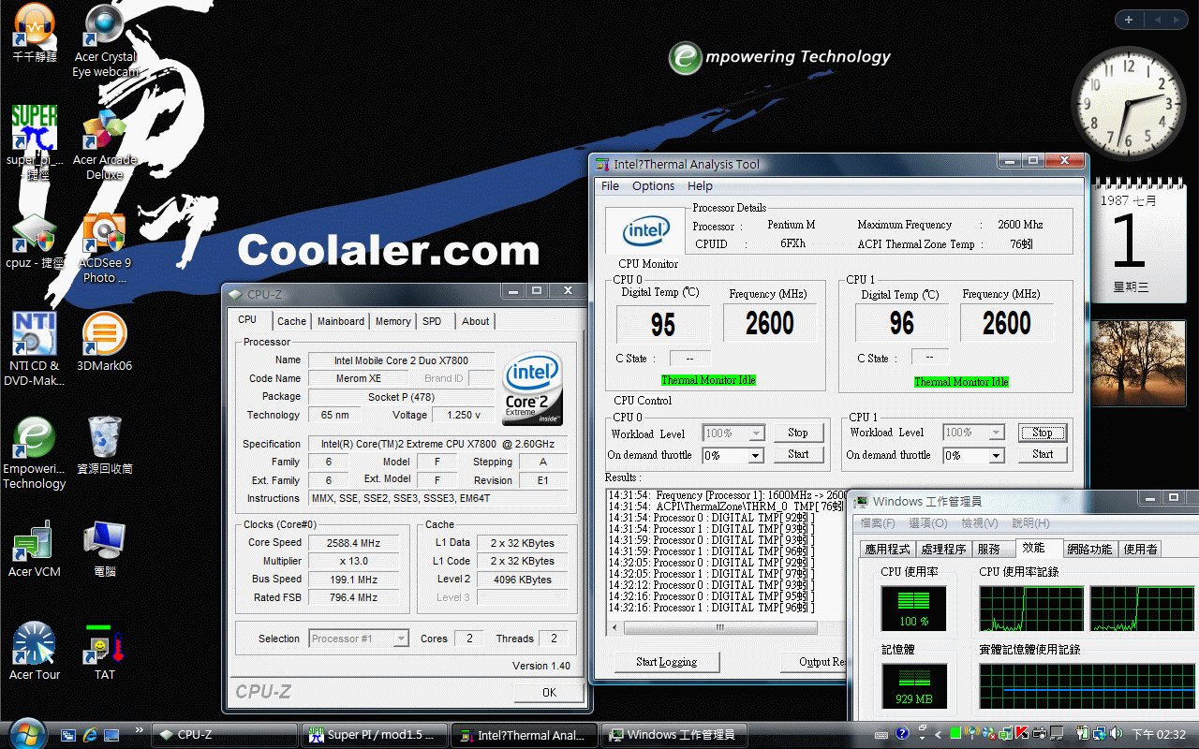Open CPU 0 On demand throttle dropdown

[x=755, y=455]
